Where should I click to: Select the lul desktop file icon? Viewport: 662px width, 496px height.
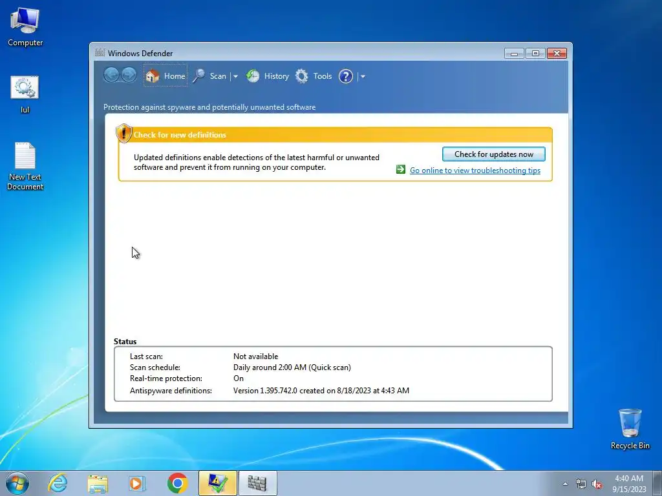point(25,94)
